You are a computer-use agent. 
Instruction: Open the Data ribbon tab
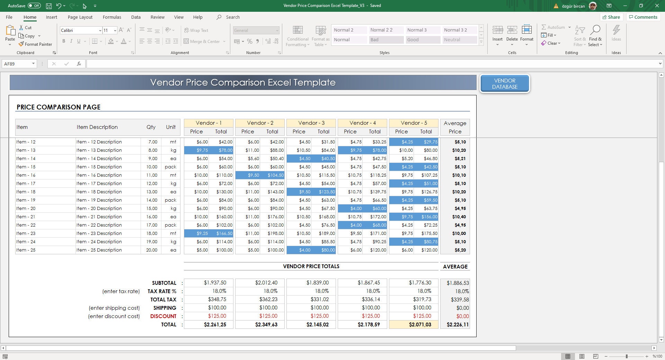click(x=135, y=17)
